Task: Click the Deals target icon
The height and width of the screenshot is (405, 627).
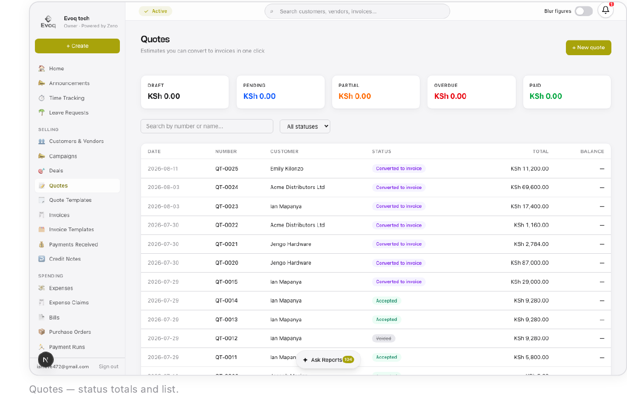Action: (x=42, y=171)
